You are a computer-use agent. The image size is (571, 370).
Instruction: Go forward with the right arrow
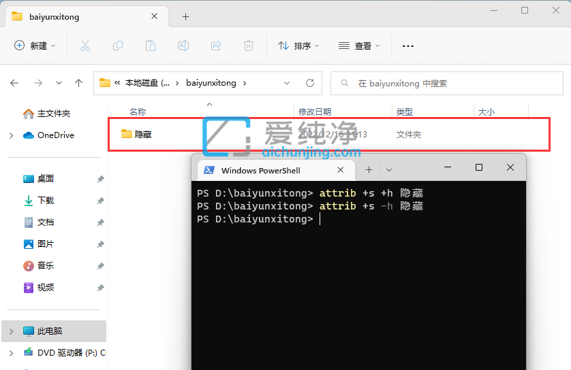click(38, 83)
